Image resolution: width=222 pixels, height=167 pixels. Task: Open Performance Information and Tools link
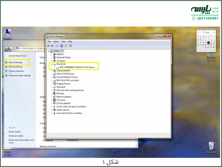click(x=21, y=141)
